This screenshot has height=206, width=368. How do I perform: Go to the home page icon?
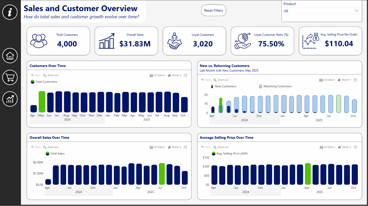click(x=10, y=56)
